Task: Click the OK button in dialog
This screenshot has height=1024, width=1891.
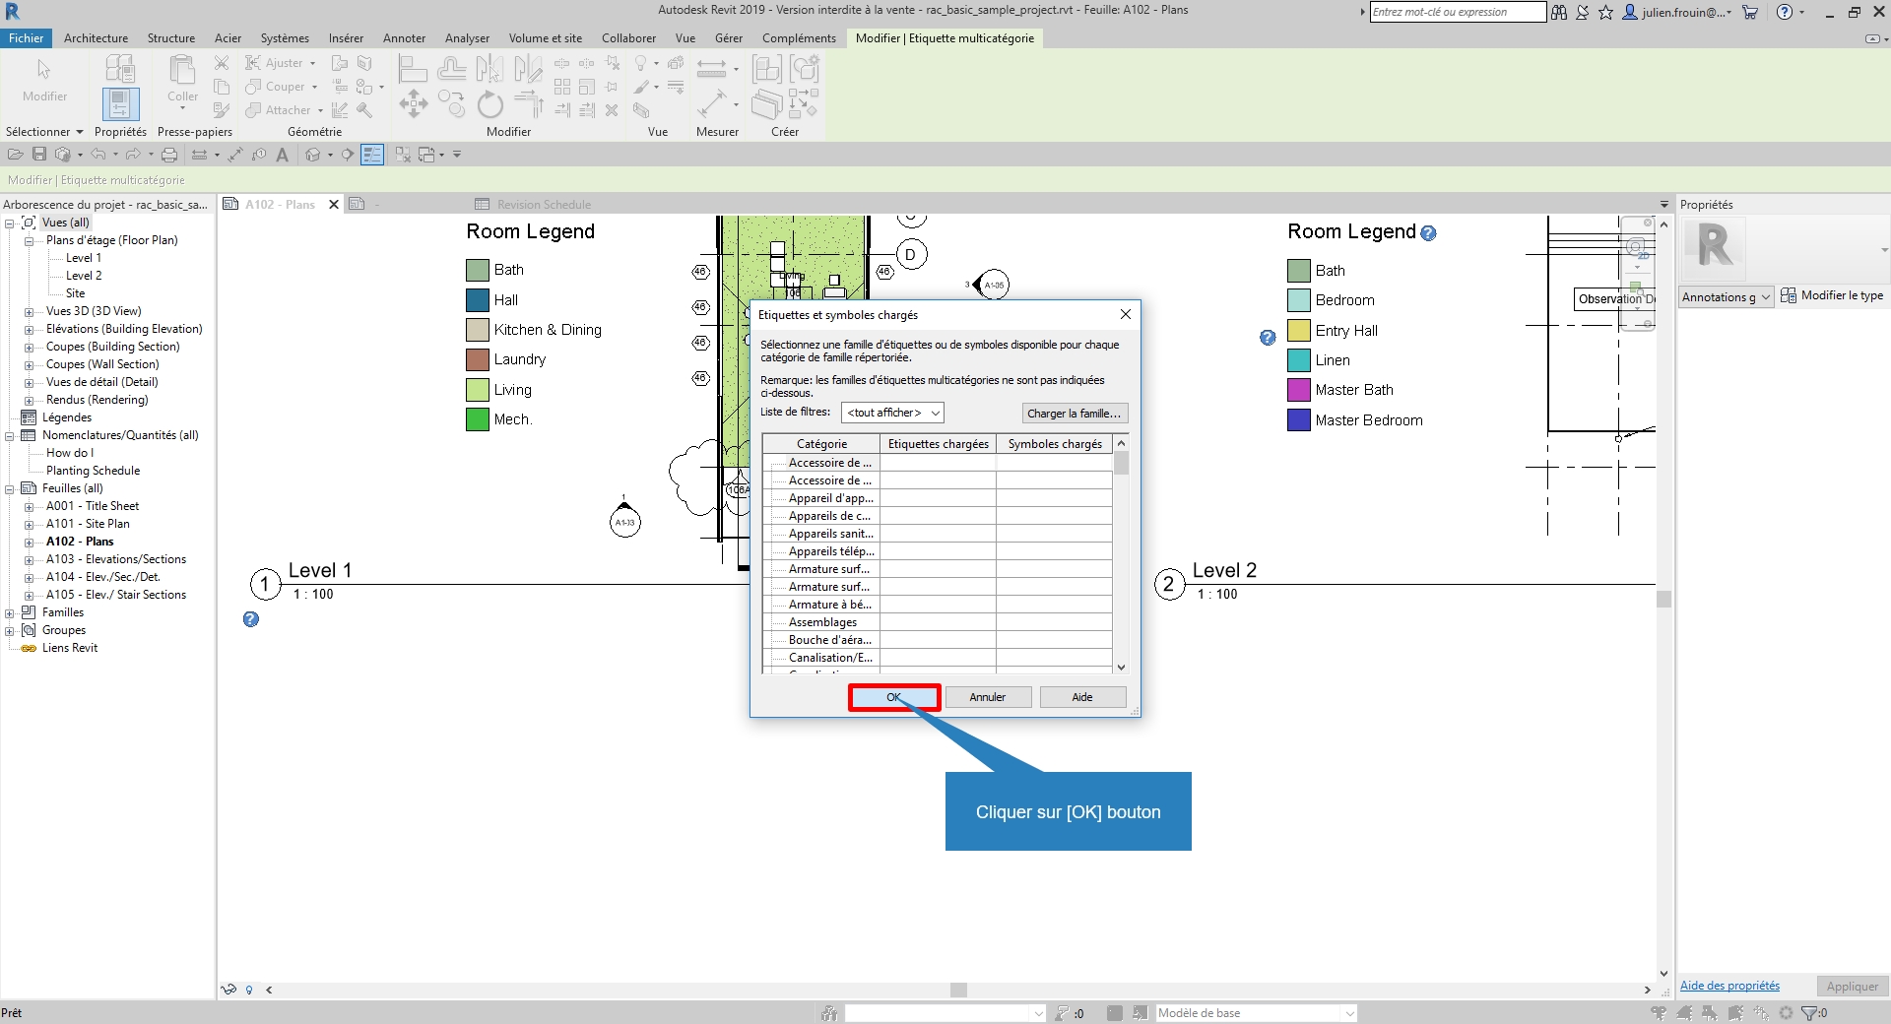Action: (893, 697)
